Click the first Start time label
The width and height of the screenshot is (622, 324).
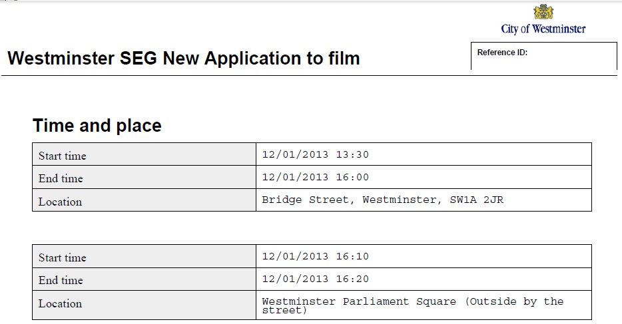click(x=63, y=156)
